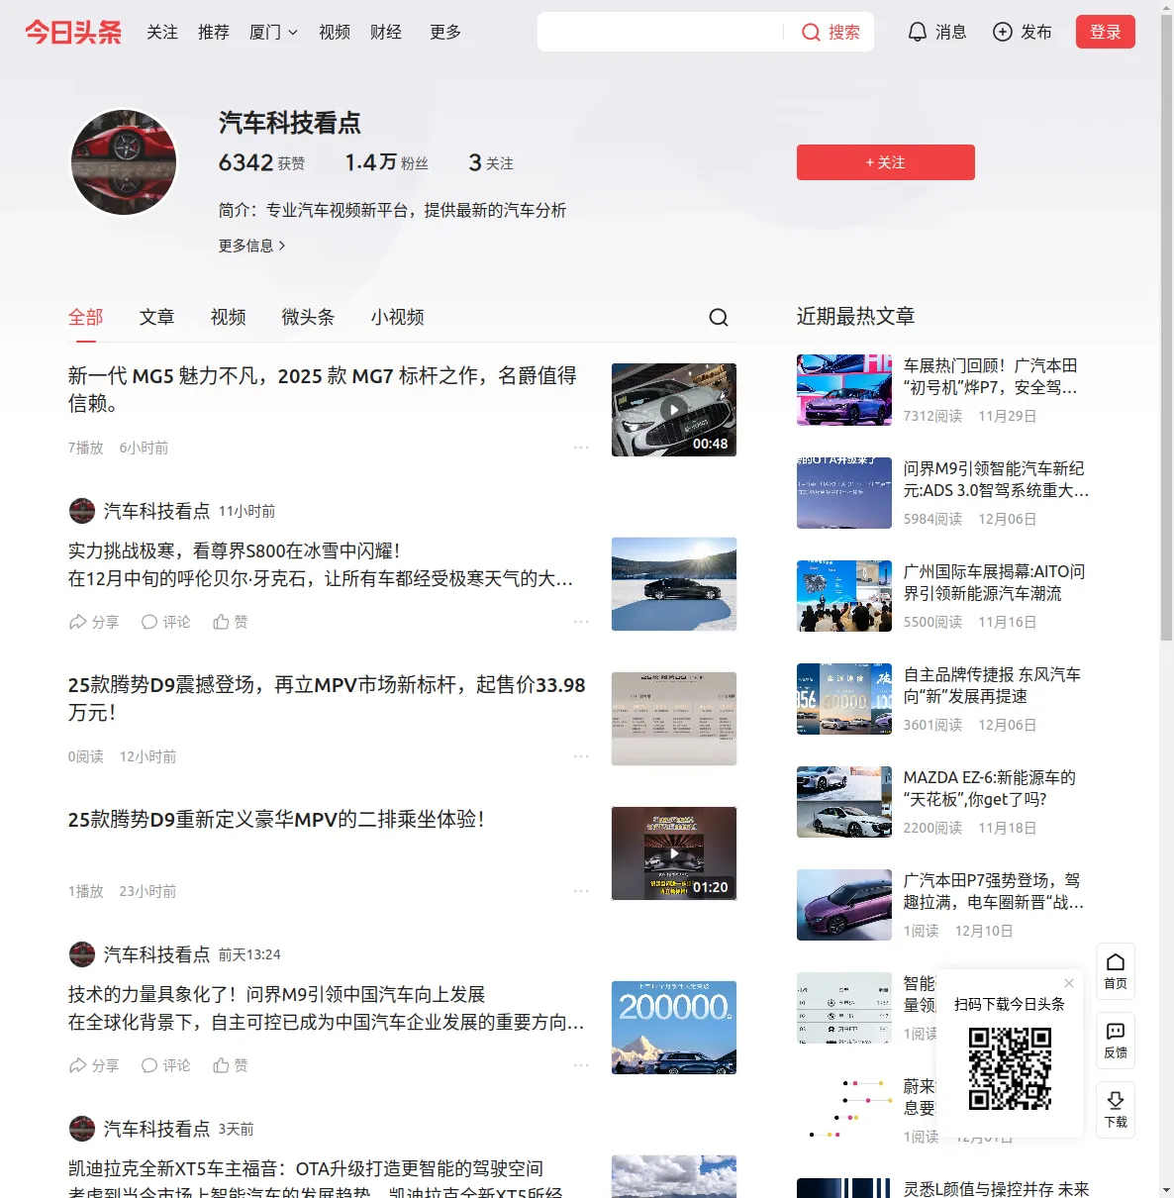Click the 1.4万 粉丝 follower count
This screenshot has width=1174, height=1198.
click(x=387, y=162)
